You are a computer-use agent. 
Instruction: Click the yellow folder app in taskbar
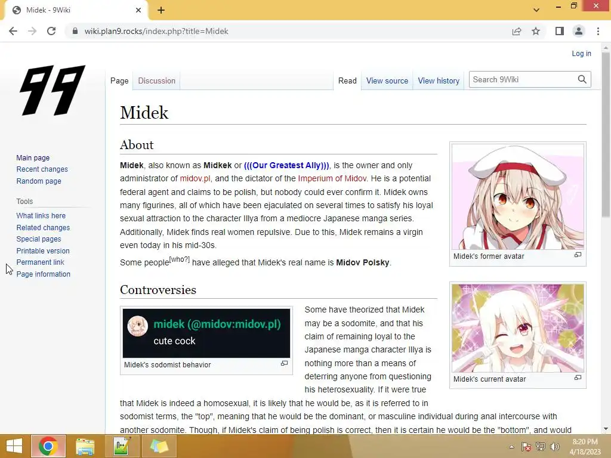click(x=159, y=446)
